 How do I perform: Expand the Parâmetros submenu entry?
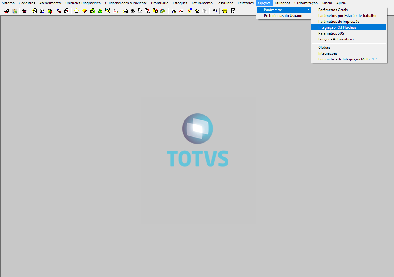(x=284, y=10)
